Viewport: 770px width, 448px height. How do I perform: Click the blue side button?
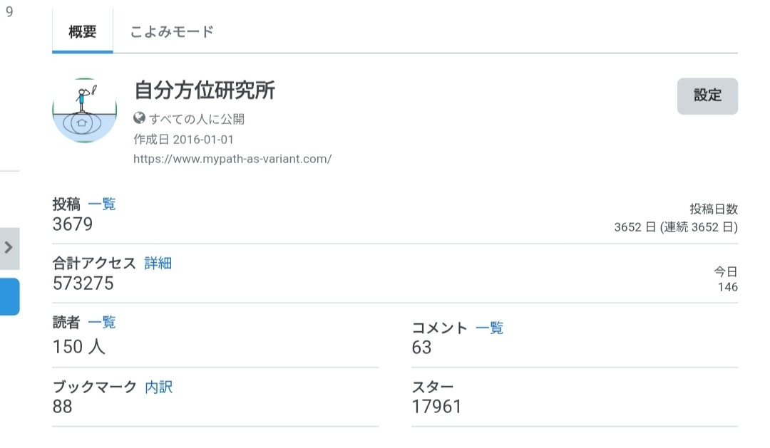(x=9, y=296)
